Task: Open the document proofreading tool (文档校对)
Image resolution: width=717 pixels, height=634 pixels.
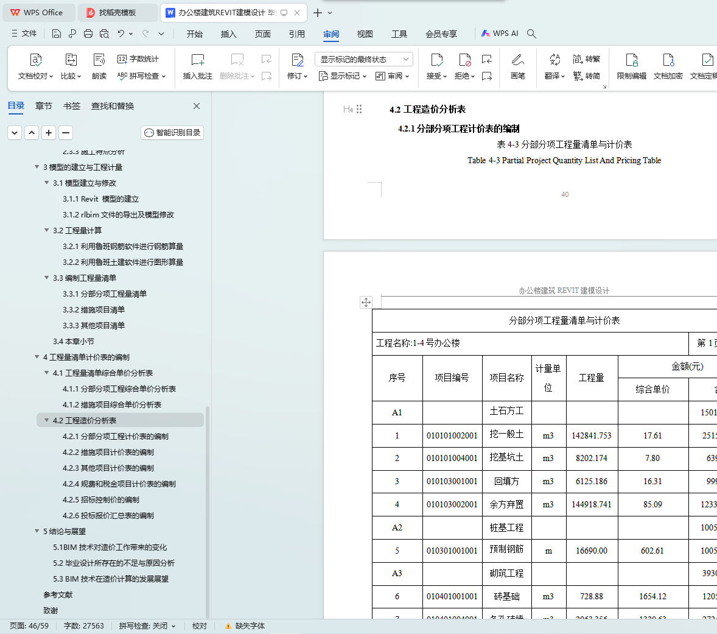Action: (36, 66)
